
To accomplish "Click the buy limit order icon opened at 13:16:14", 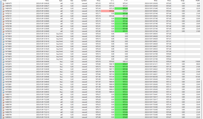I will 3,36.
